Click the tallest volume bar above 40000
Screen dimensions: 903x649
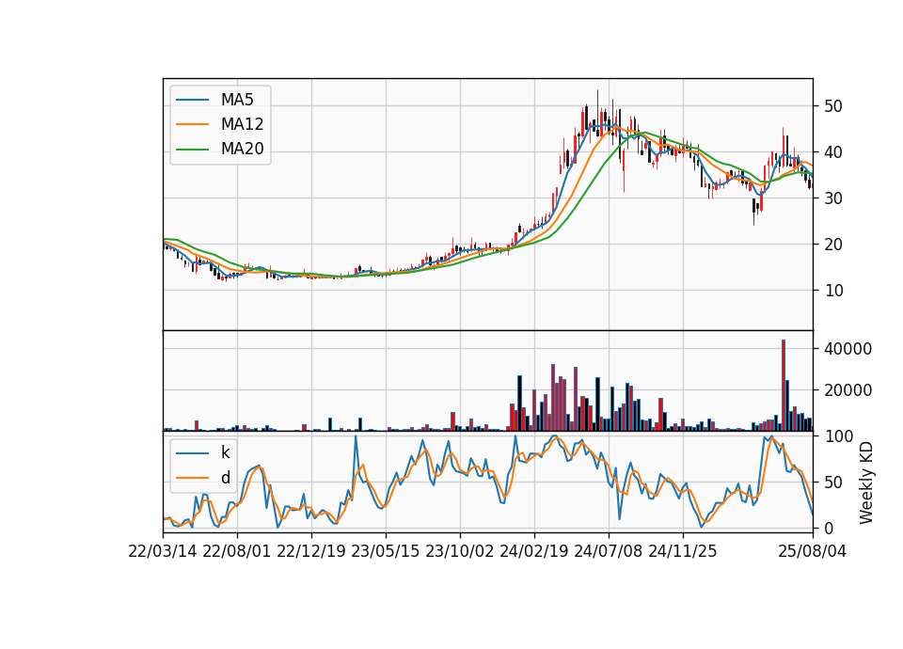(x=784, y=386)
